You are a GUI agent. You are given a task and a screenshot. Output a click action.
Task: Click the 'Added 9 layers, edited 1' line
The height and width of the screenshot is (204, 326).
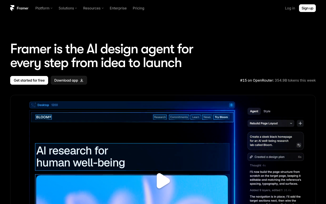click(x=270, y=190)
